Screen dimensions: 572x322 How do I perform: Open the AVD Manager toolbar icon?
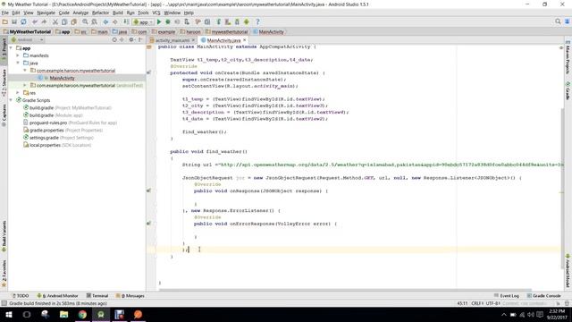(228, 21)
